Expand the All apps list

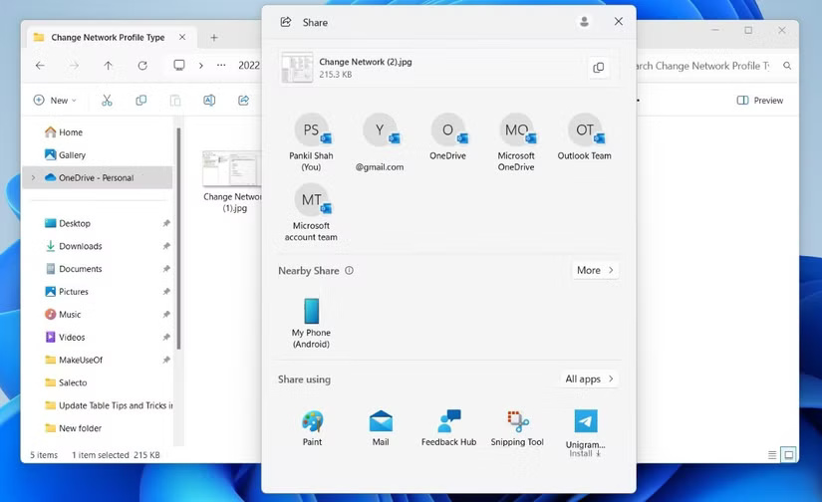tap(590, 378)
